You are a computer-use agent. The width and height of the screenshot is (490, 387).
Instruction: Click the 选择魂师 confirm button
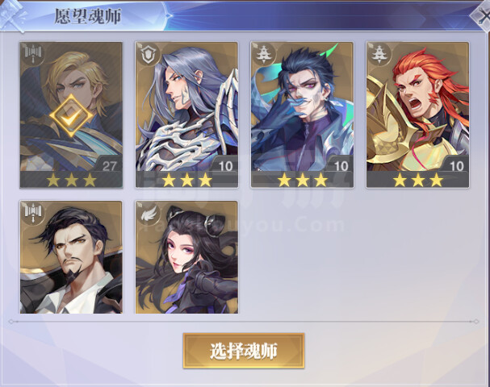244,351
